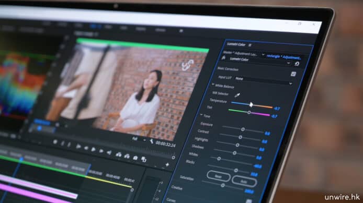Screen dimensions: 363x203
Task: Step forward one frame in Program monitor
Action: click(x=101, y=151)
